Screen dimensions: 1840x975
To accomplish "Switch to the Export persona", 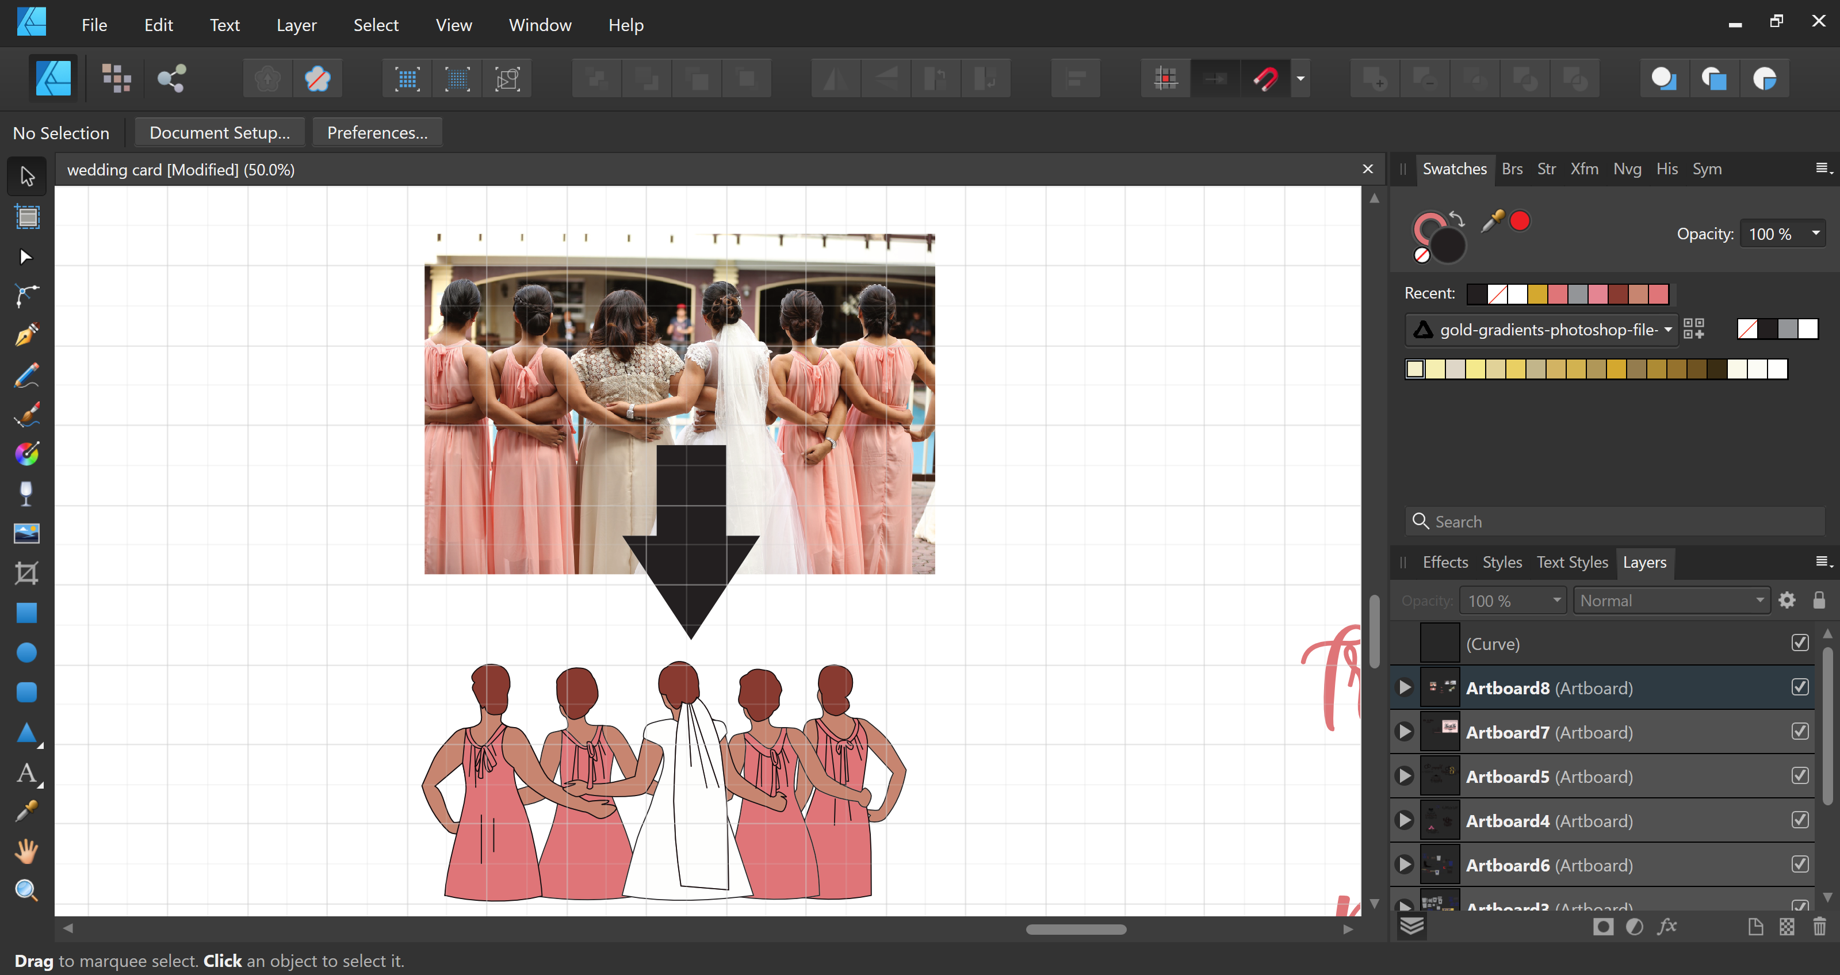I will [x=171, y=79].
